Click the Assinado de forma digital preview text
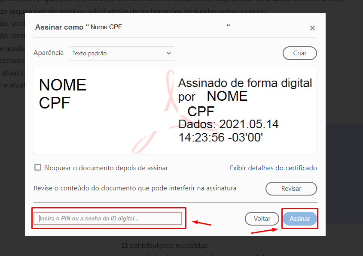The height and width of the screenshot is (256, 363). (x=245, y=83)
